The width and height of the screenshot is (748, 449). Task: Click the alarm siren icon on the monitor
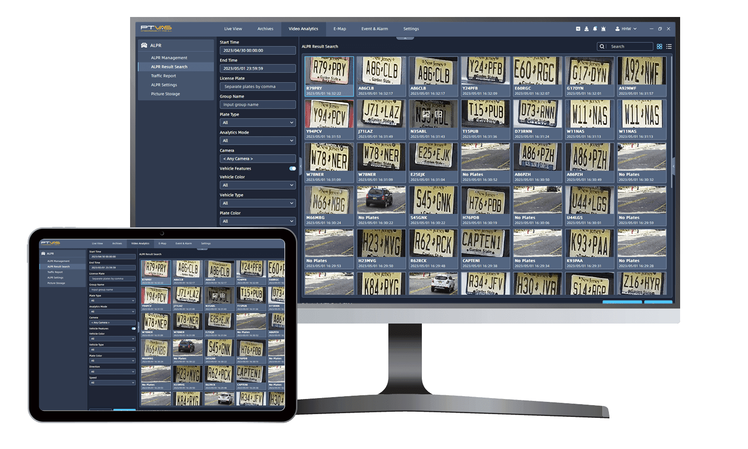point(603,29)
